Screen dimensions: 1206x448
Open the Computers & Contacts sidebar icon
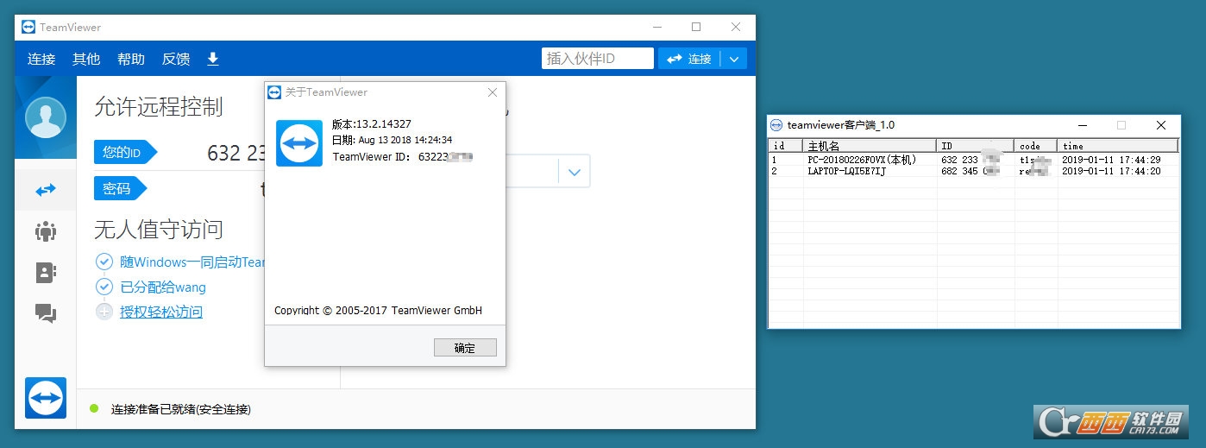point(46,273)
